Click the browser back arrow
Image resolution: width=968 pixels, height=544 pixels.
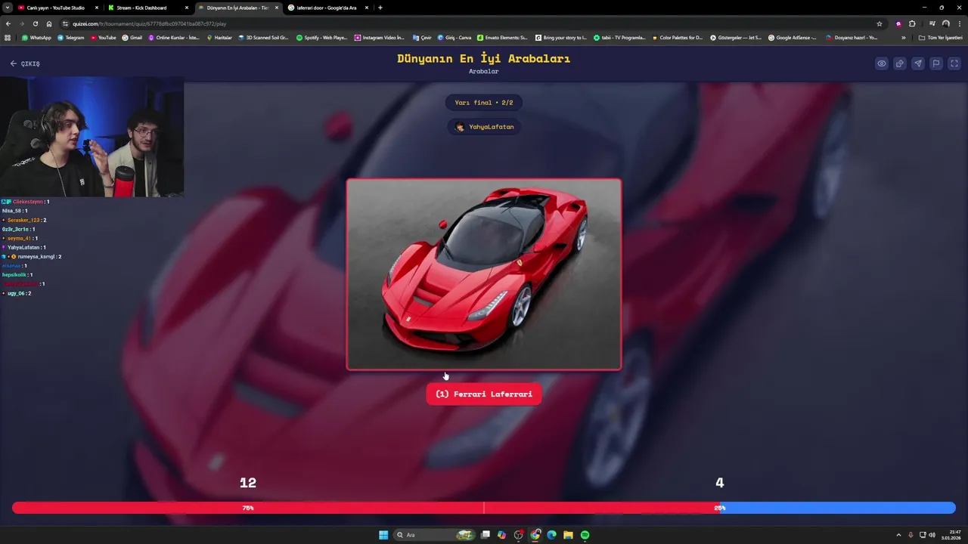pos(8,23)
